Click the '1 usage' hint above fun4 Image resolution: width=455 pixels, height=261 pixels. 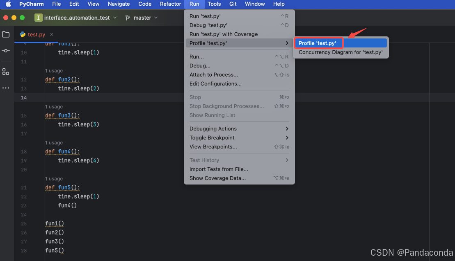[54, 143]
